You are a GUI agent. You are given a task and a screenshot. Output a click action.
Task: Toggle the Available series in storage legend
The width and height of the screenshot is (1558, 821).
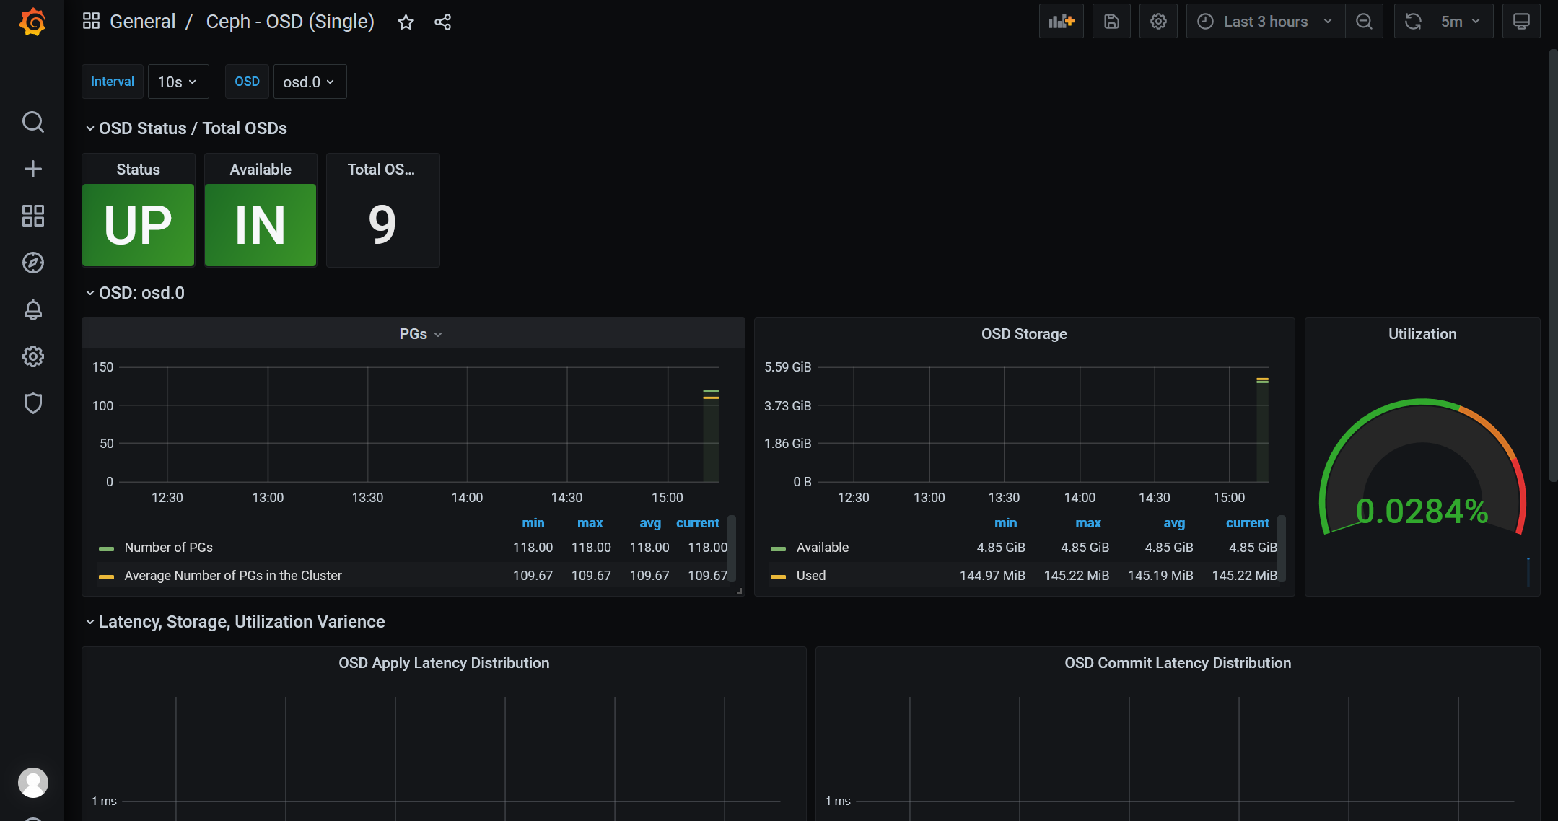point(822,548)
